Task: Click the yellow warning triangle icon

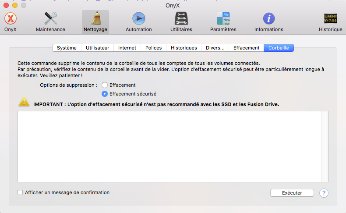Action: (x=24, y=102)
